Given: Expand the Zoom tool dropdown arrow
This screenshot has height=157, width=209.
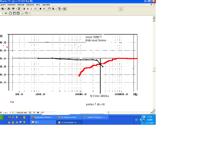Looking at the screenshot, I should [56, 9].
